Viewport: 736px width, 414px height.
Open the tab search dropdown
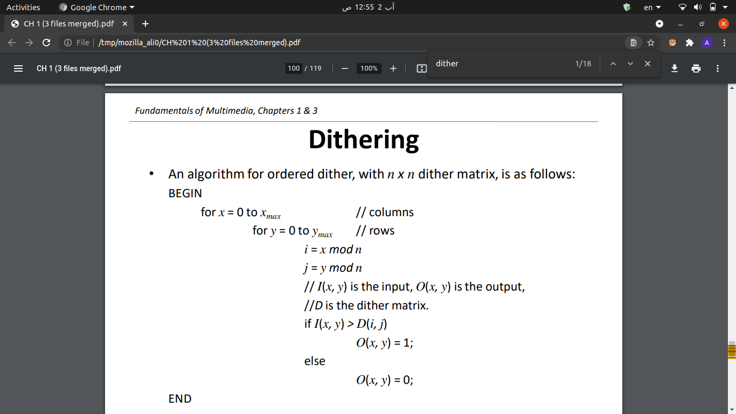(x=659, y=24)
